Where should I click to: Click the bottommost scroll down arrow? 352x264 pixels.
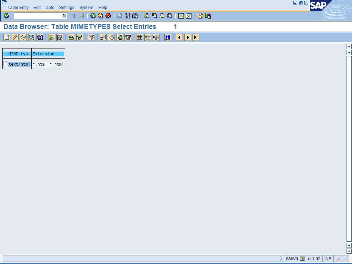pyautogui.click(x=349, y=251)
